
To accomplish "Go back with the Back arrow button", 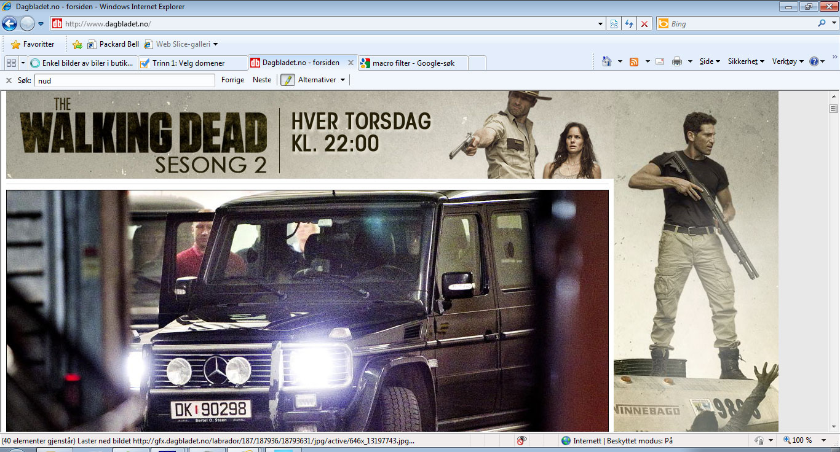I will click(9, 24).
